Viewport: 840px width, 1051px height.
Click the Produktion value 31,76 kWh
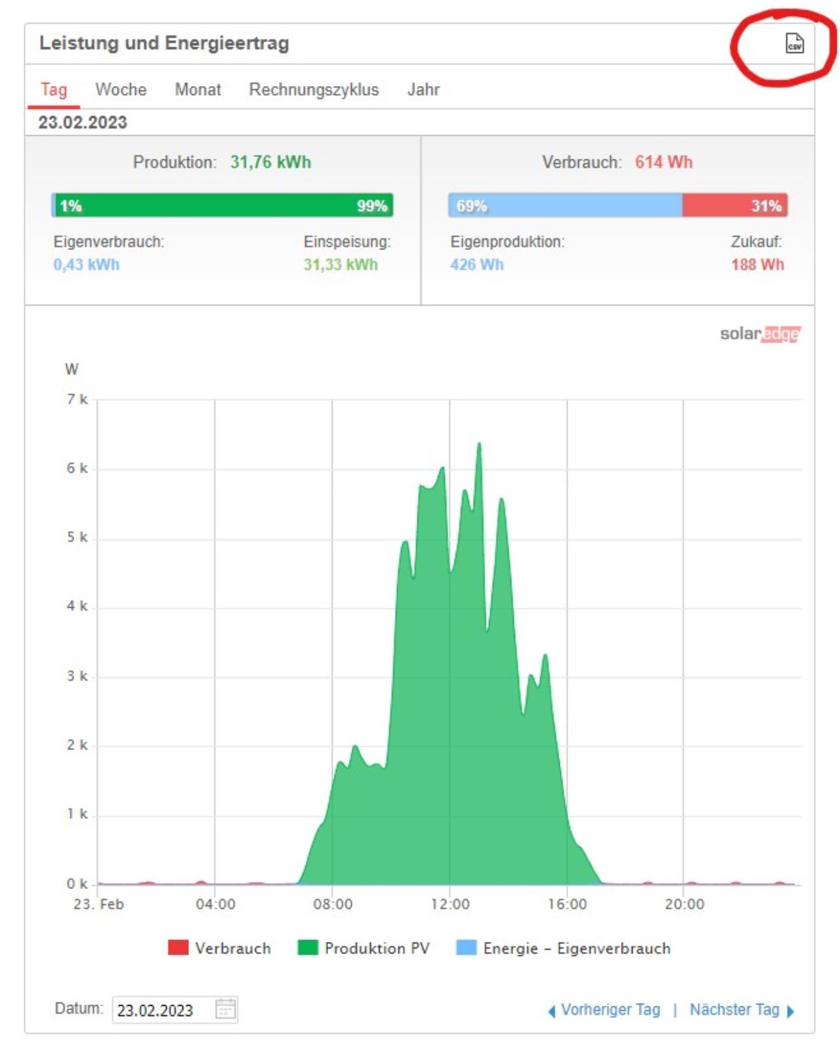pos(270,162)
